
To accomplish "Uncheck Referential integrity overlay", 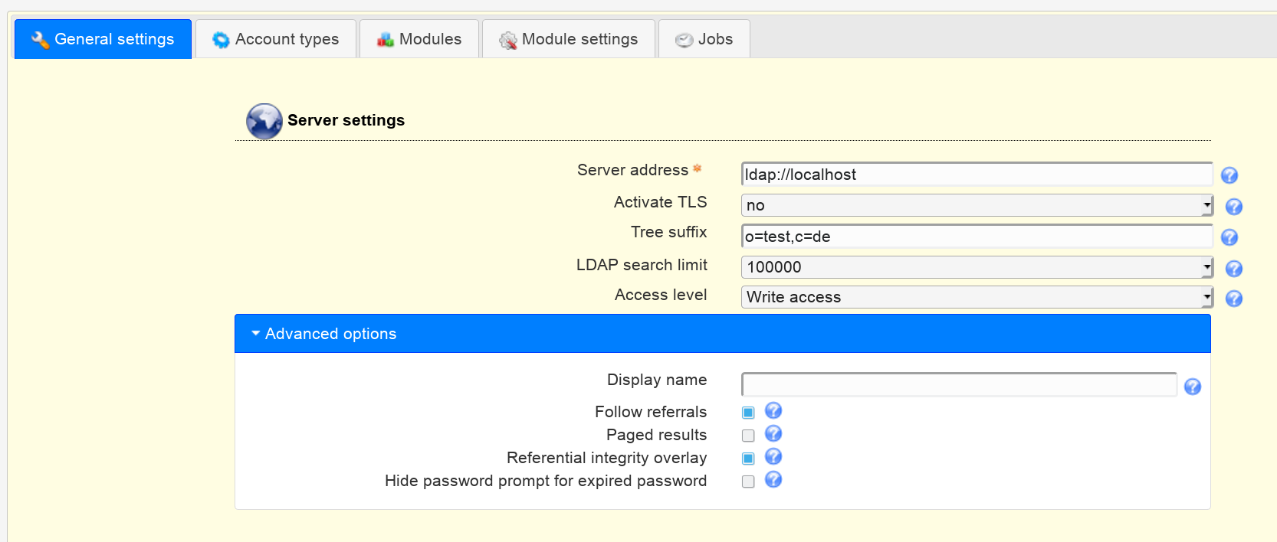I will (748, 459).
